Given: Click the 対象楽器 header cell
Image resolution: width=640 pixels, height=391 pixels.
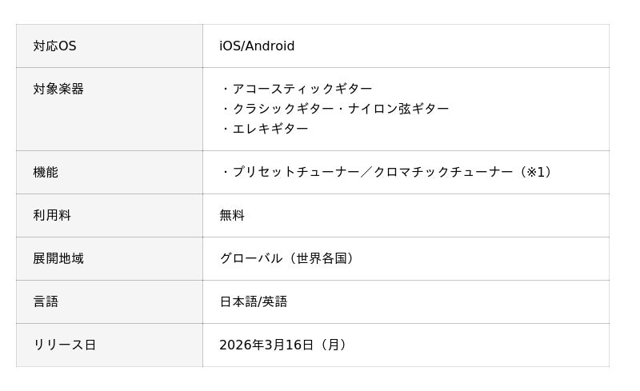Looking at the screenshot, I should (58, 89).
